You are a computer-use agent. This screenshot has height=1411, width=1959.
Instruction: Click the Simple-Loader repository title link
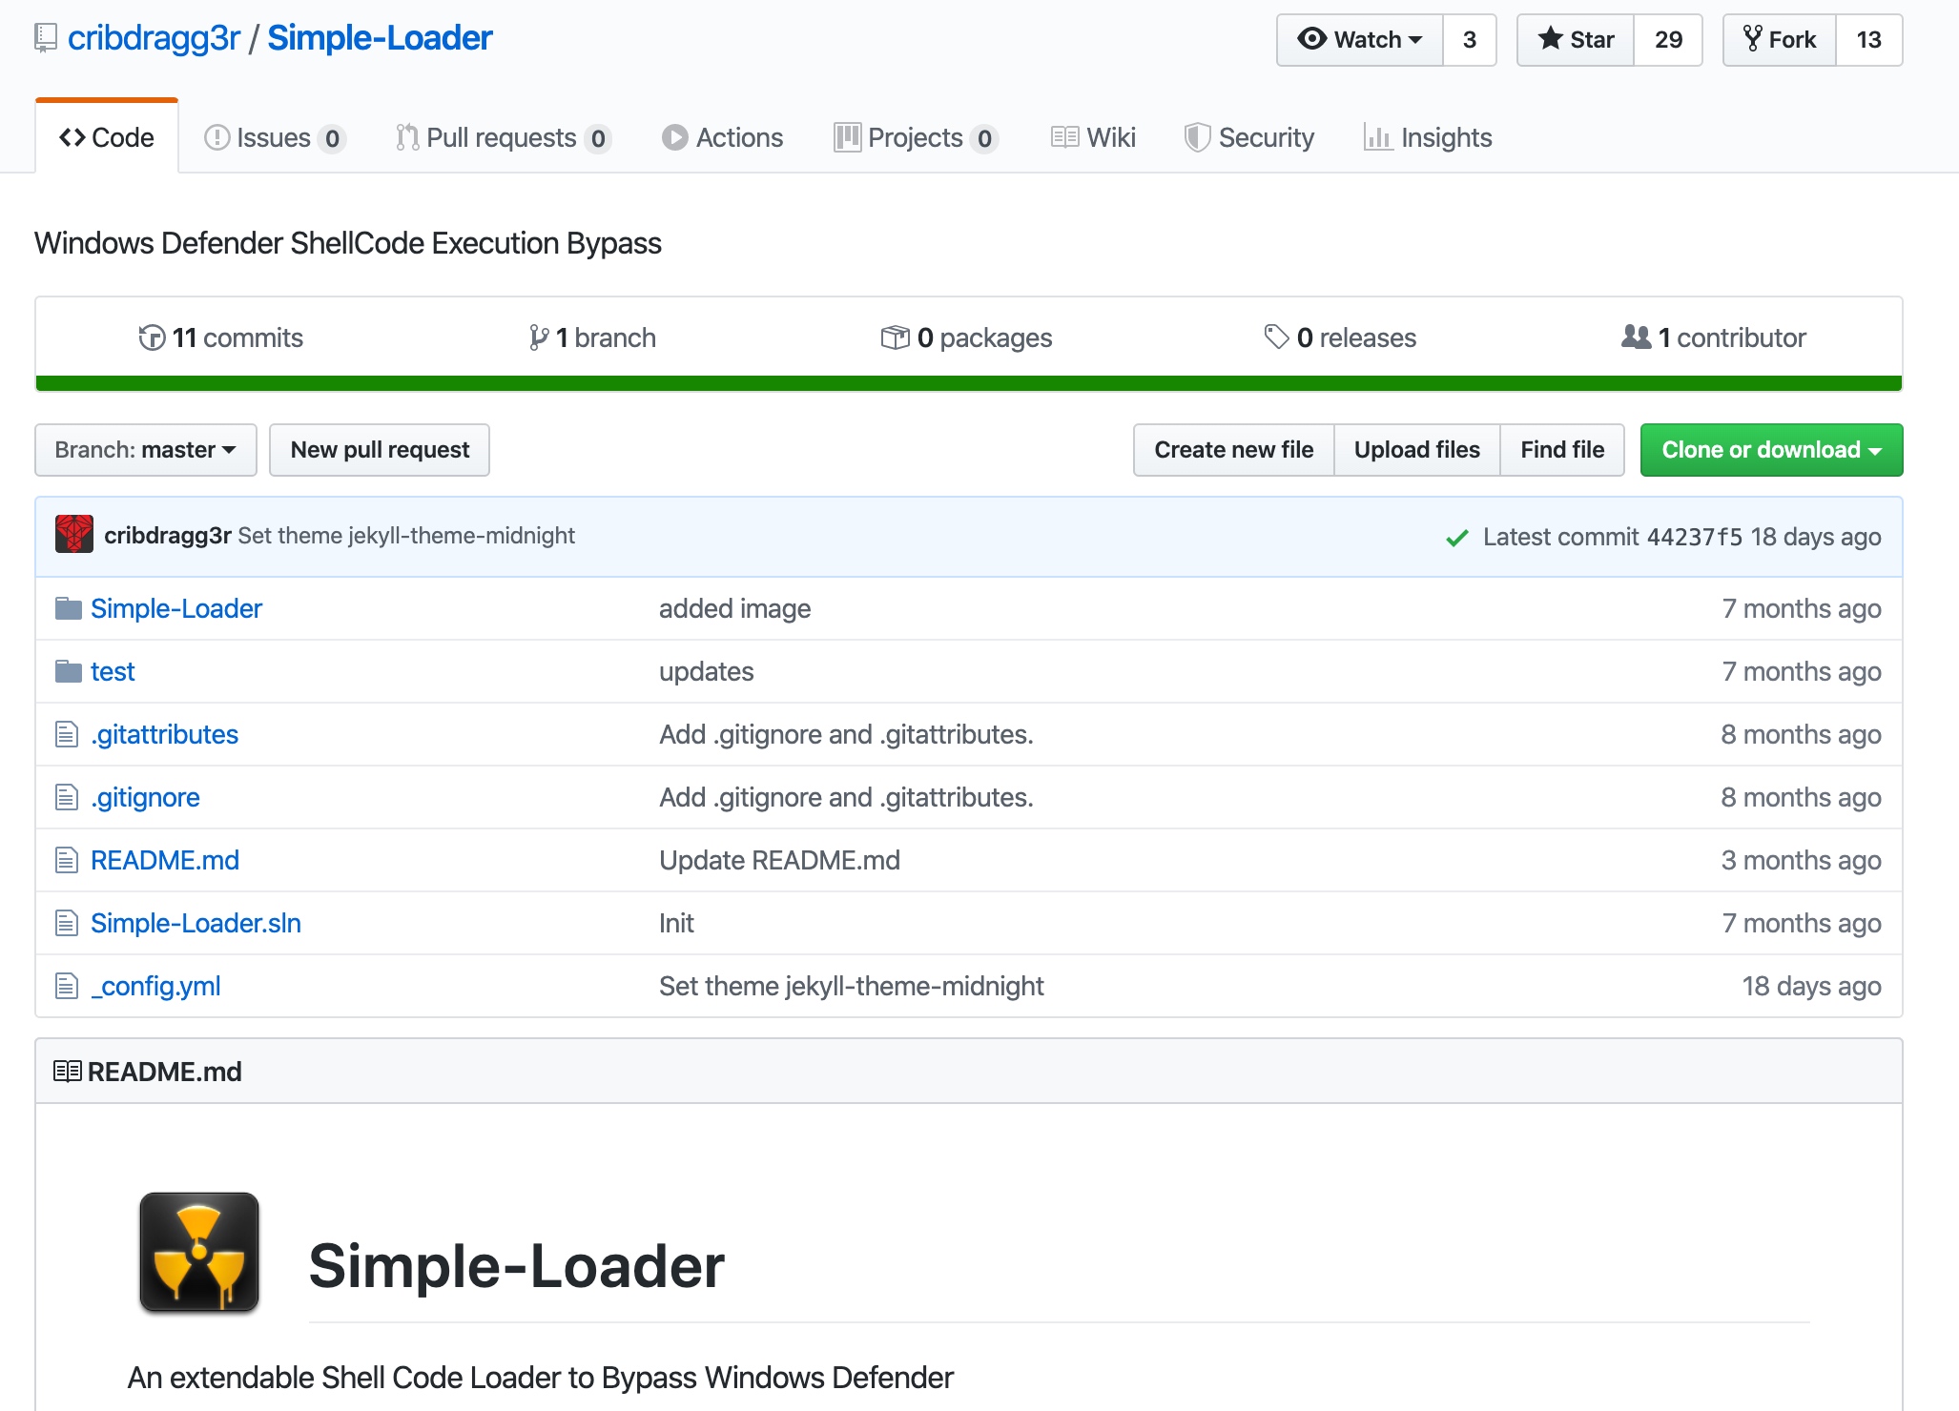[380, 38]
